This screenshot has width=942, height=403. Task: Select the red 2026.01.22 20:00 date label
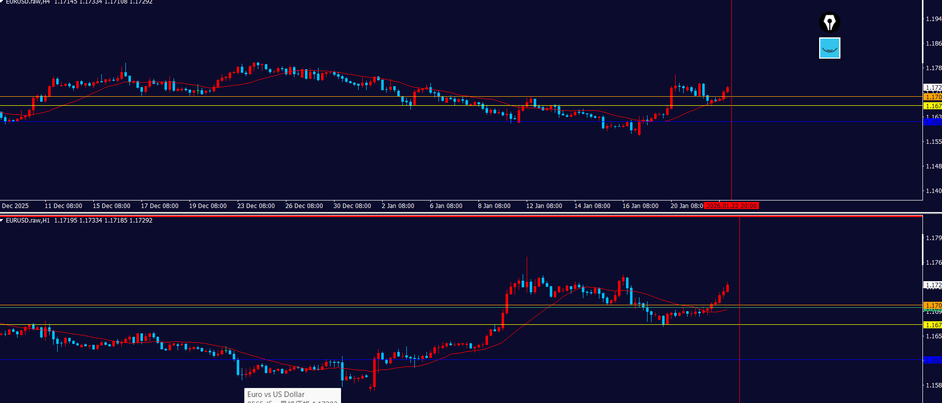coord(731,206)
